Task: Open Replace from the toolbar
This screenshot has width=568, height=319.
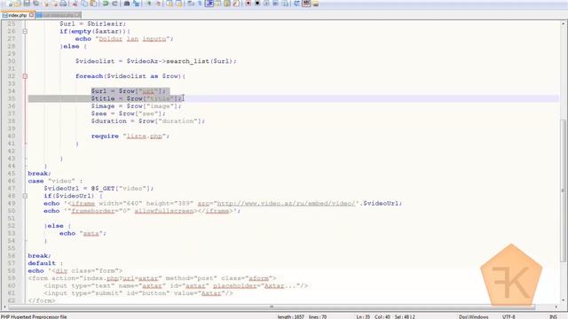Action: point(136,4)
